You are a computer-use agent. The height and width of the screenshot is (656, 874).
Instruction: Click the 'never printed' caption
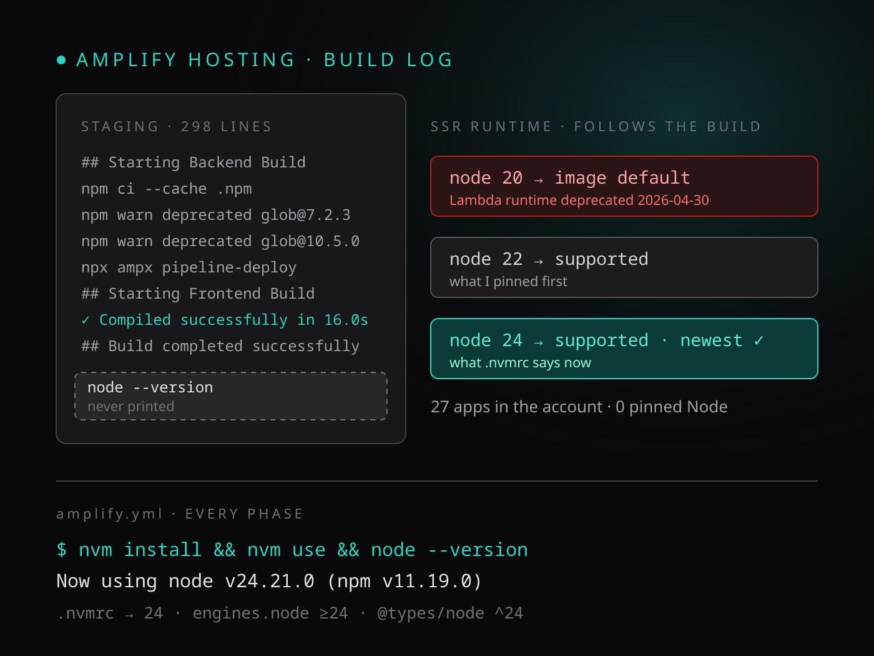131,407
